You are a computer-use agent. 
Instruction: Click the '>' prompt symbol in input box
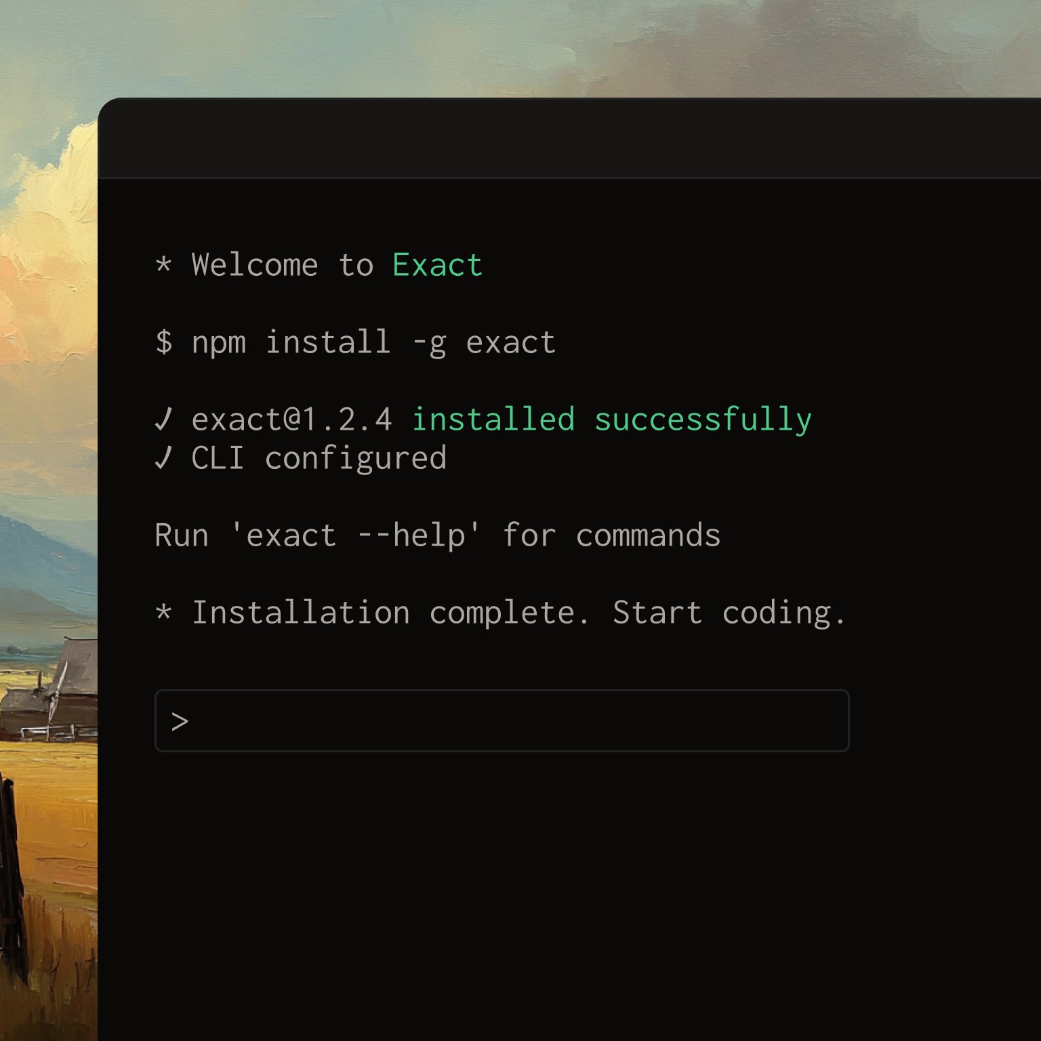pyautogui.click(x=180, y=722)
